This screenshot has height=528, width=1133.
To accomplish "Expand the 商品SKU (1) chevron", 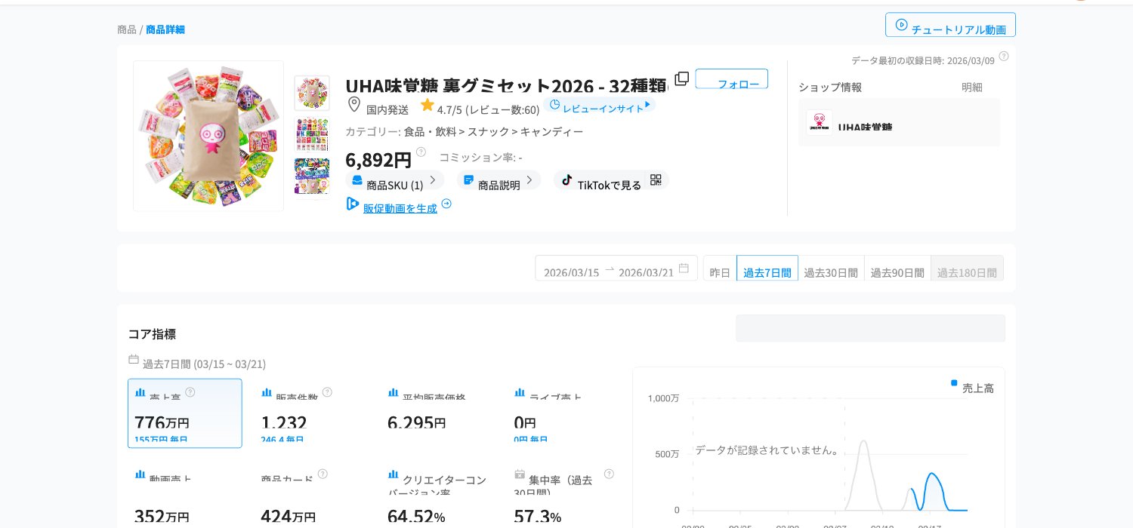I will pyautogui.click(x=432, y=180).
